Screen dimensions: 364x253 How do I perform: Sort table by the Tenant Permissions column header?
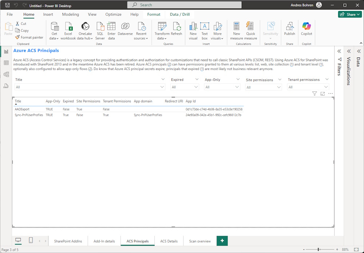[117, 101]
